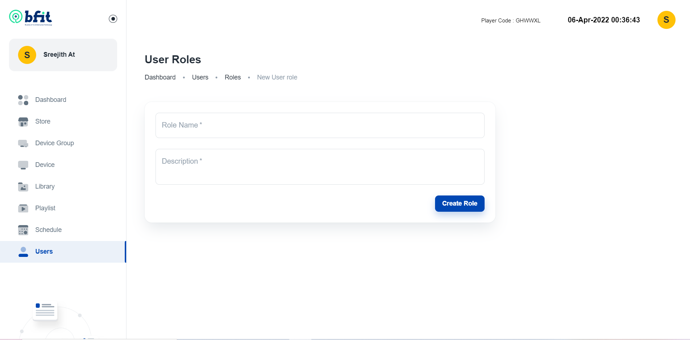This screenshot has height=340, width=690.
Task: Click the Device monitor icon
Action: [x=23, y=165]
